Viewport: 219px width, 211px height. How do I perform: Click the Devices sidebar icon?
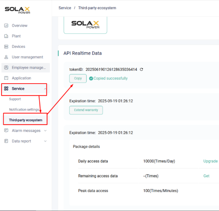(6, 47)
